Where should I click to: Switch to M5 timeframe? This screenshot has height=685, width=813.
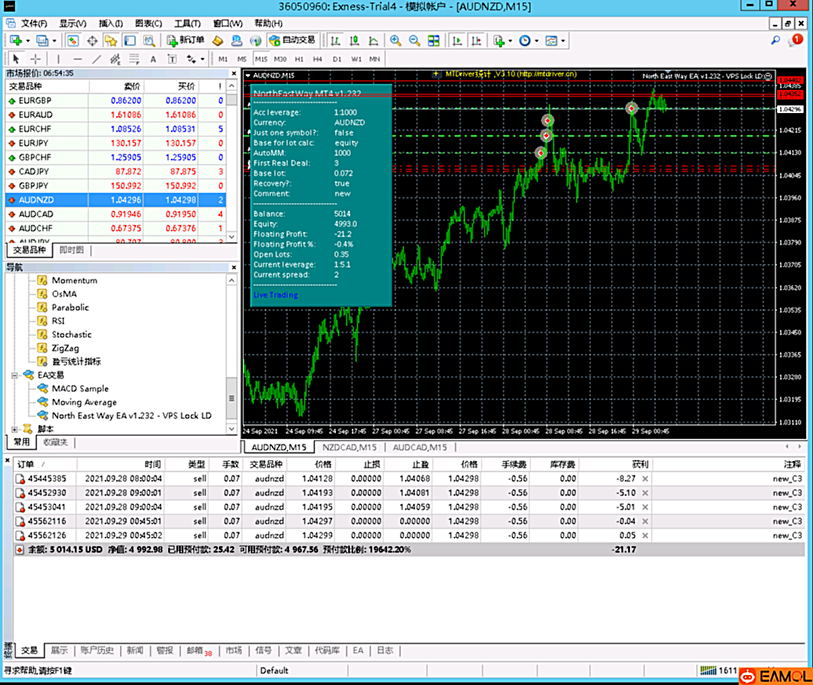(242, 59)
